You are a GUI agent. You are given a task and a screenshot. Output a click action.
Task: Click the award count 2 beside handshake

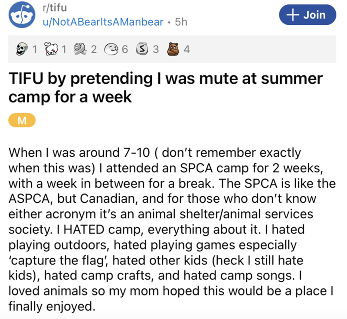coord(94,49)
